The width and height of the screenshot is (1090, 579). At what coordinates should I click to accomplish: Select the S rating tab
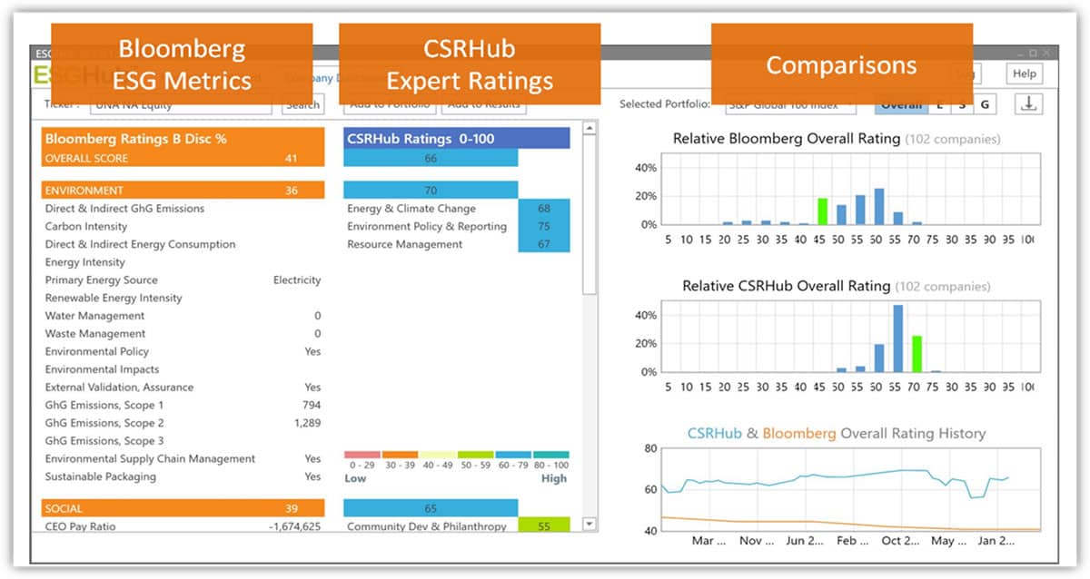pos(961,105)
